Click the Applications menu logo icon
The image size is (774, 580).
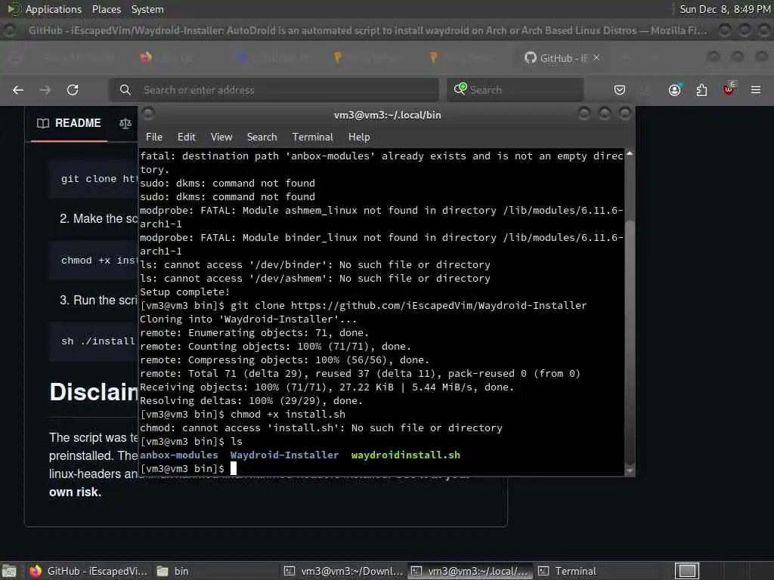click(13, 9)
